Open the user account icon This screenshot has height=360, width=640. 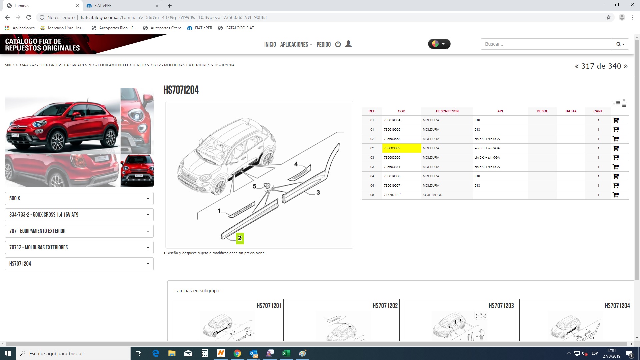[x=348, y=44]
